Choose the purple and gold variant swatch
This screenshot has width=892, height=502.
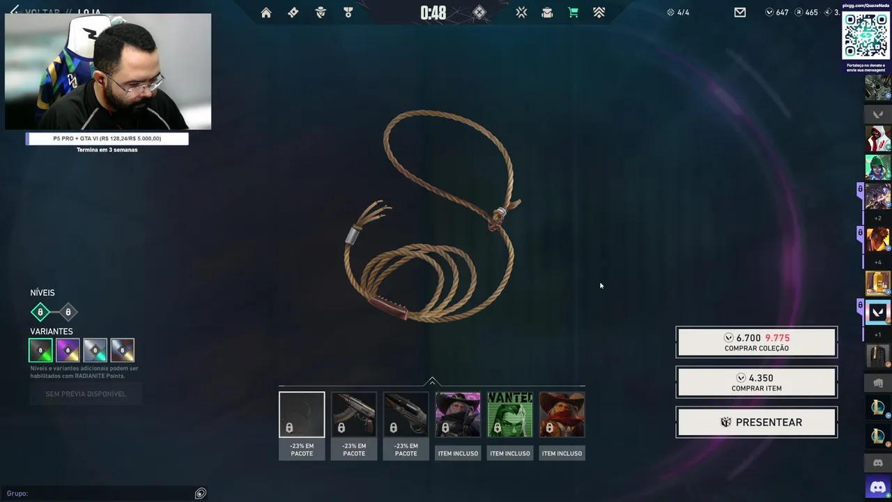pyautogui.click(x=68, y=350)
